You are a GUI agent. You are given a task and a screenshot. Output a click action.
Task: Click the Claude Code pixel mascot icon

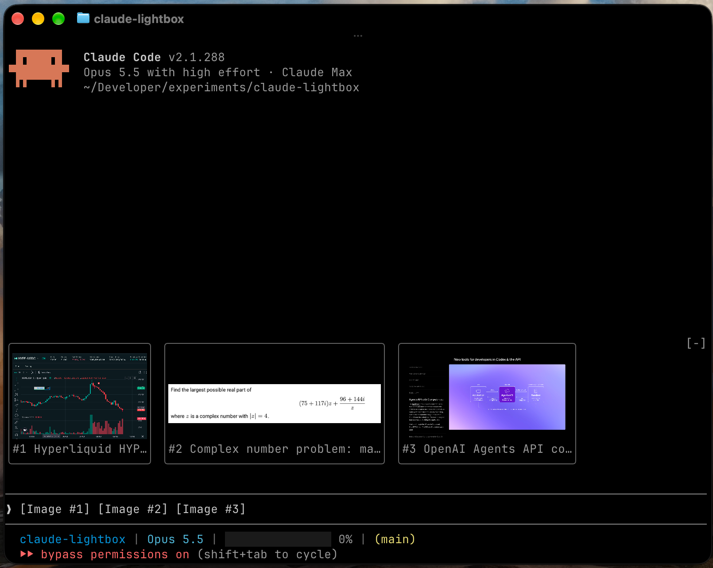click(39, 68)
